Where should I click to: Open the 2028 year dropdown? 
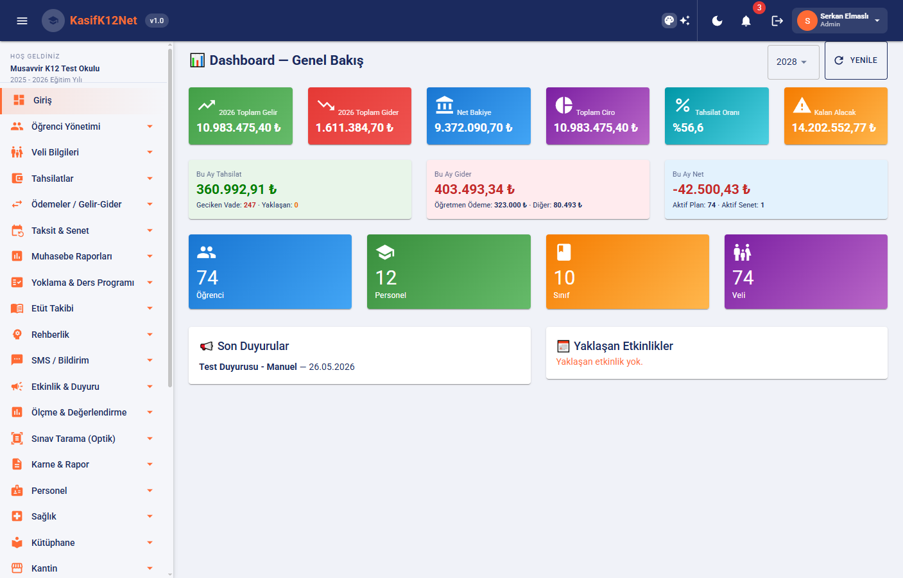pos(793,62)
